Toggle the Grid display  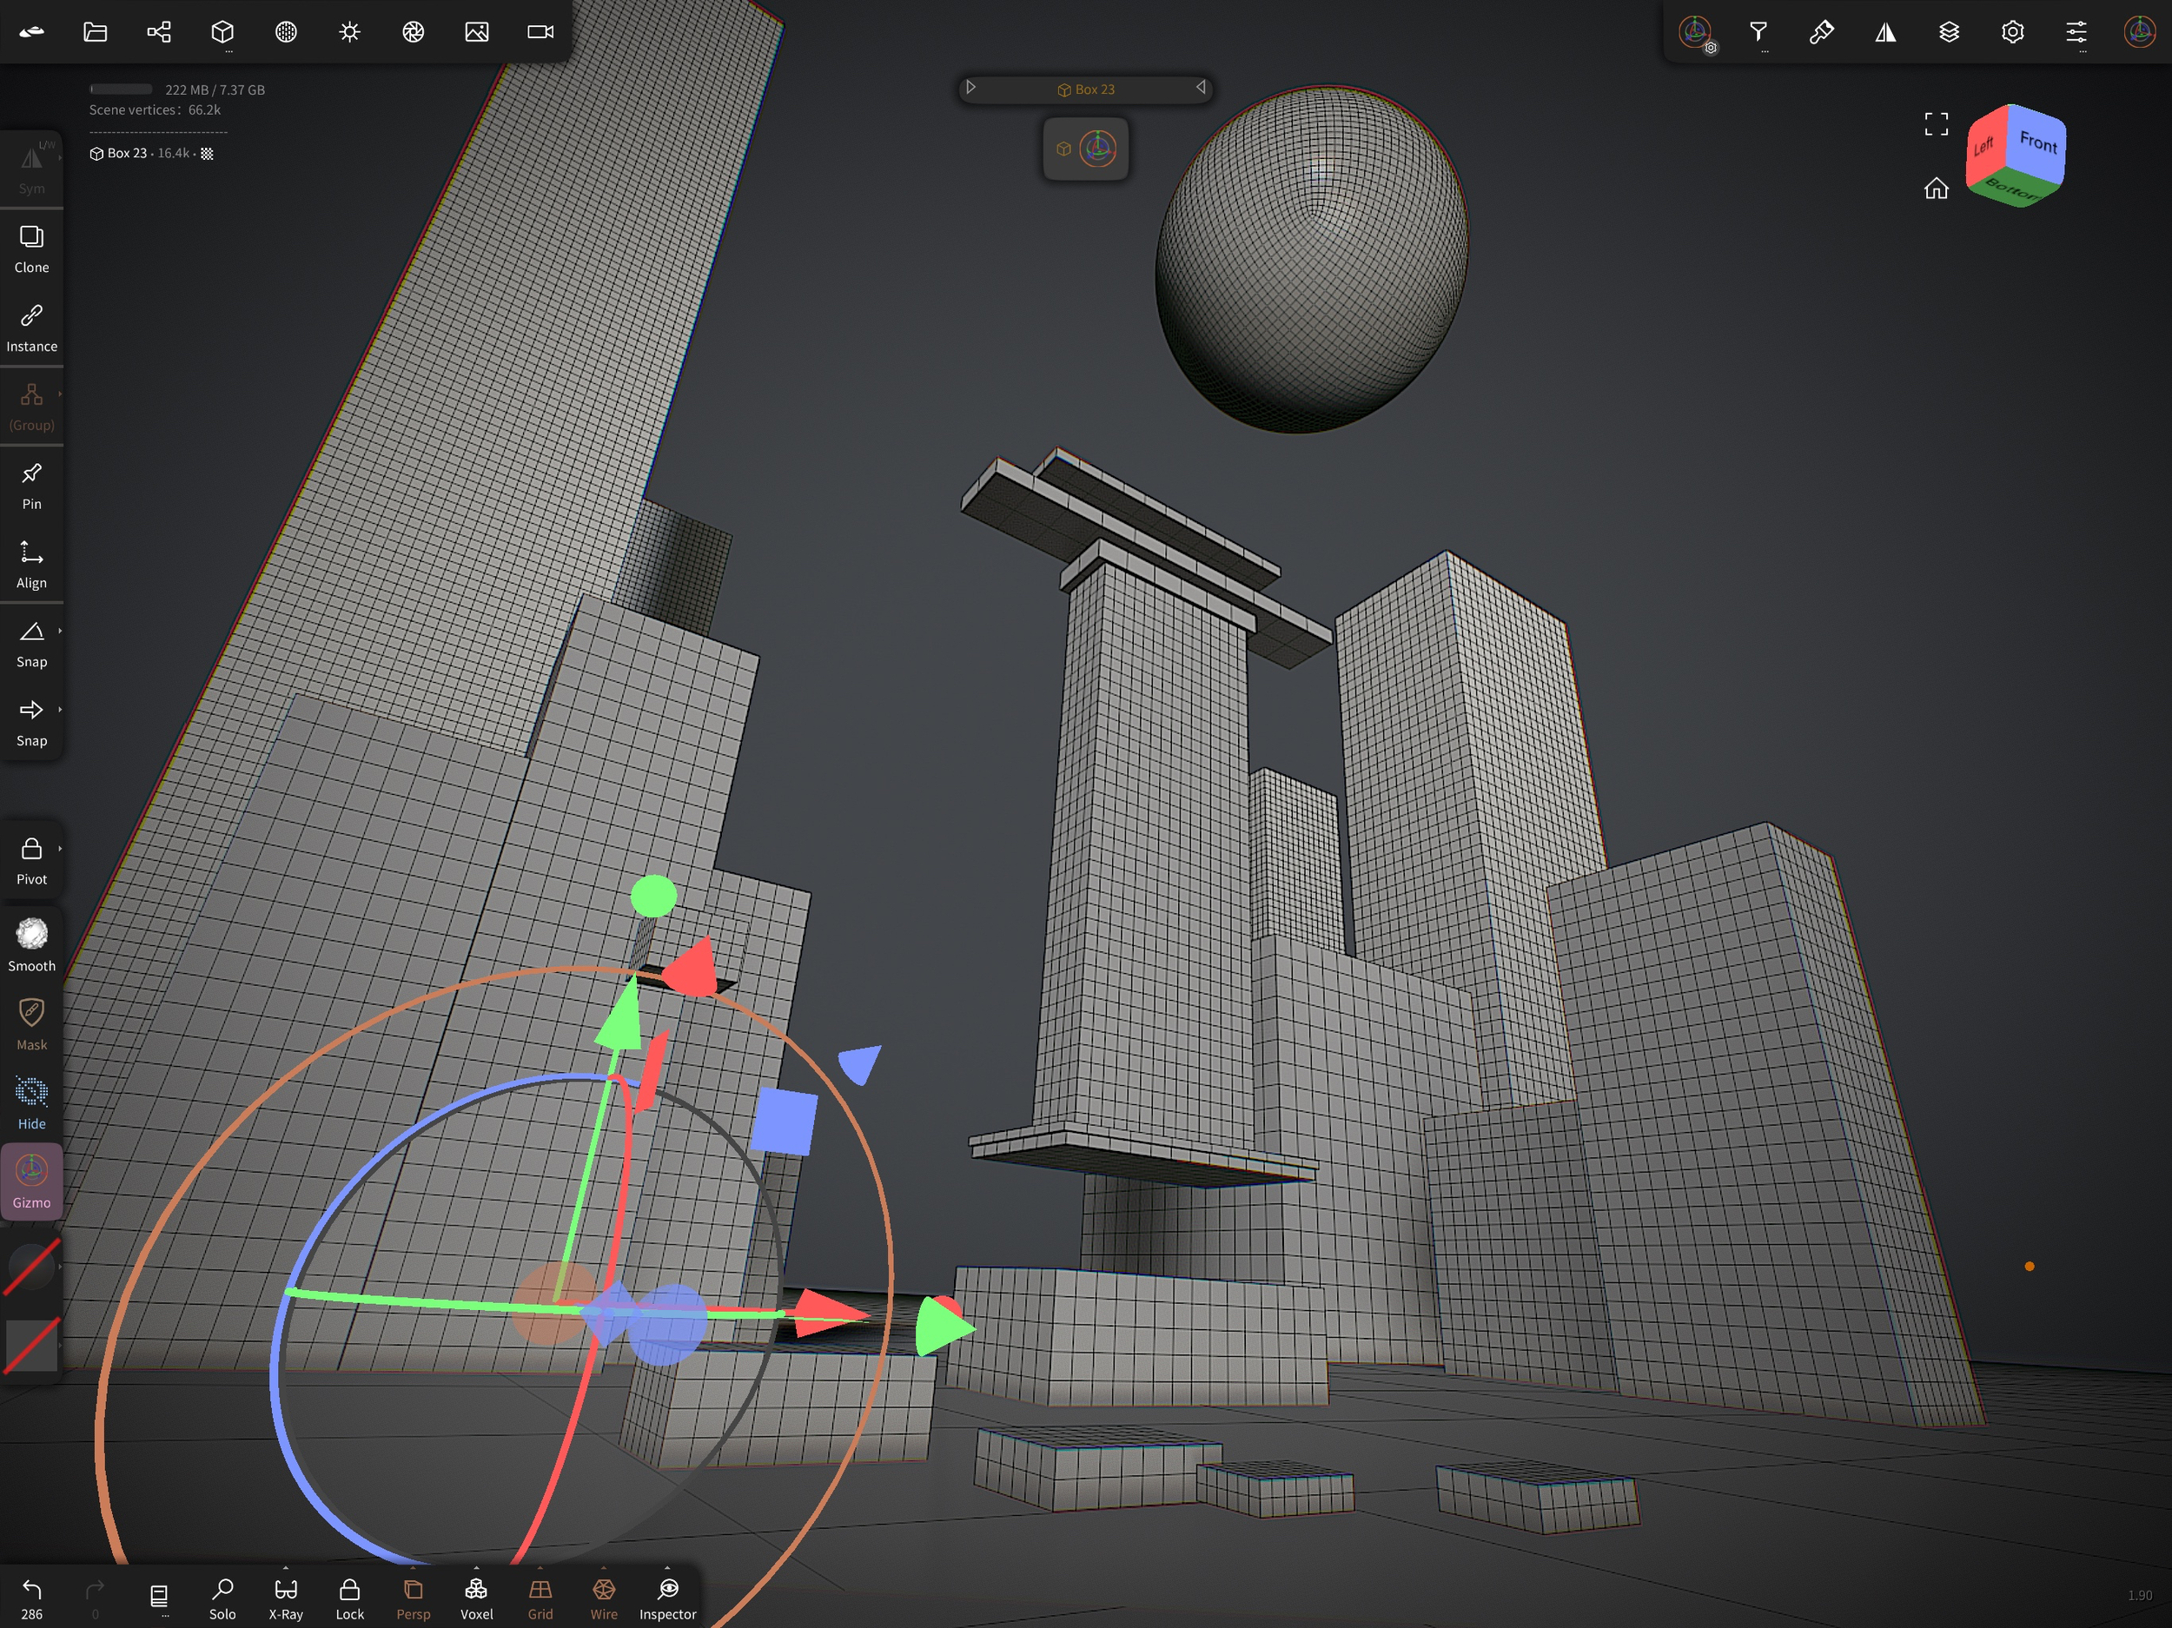[540, 1597]
